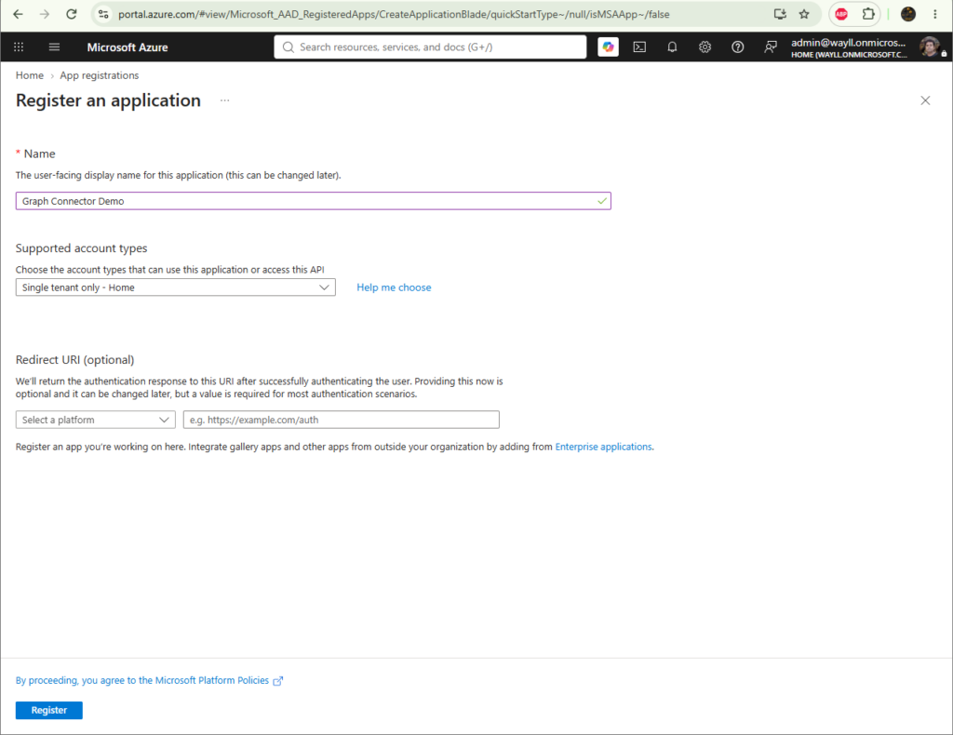Open the notifications bell
The height and width of the screenshot is (735, 953).
coord(672,47)
